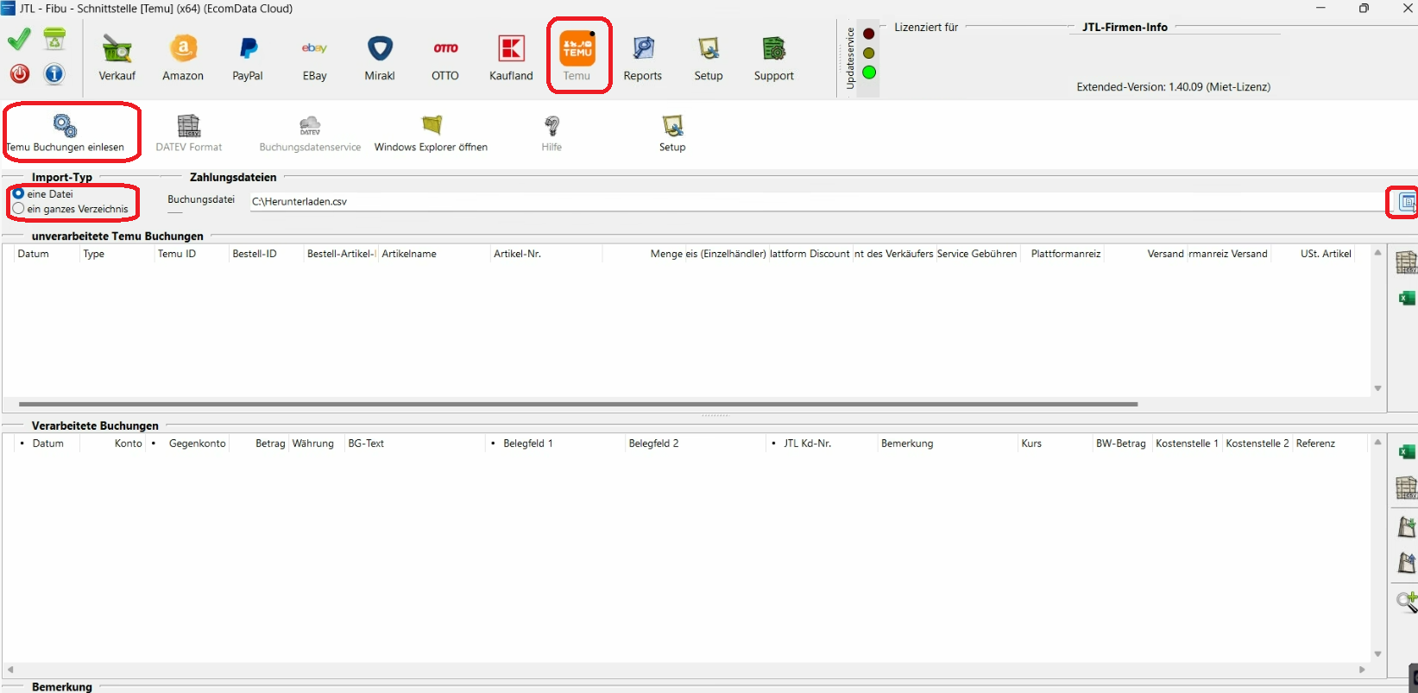Select the 'eine Datei' import type
Screen dimensions: 1418x693
tap(18, 194)
